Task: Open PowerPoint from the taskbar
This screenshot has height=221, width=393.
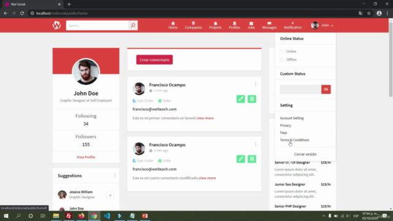Action: coord(145,215)
